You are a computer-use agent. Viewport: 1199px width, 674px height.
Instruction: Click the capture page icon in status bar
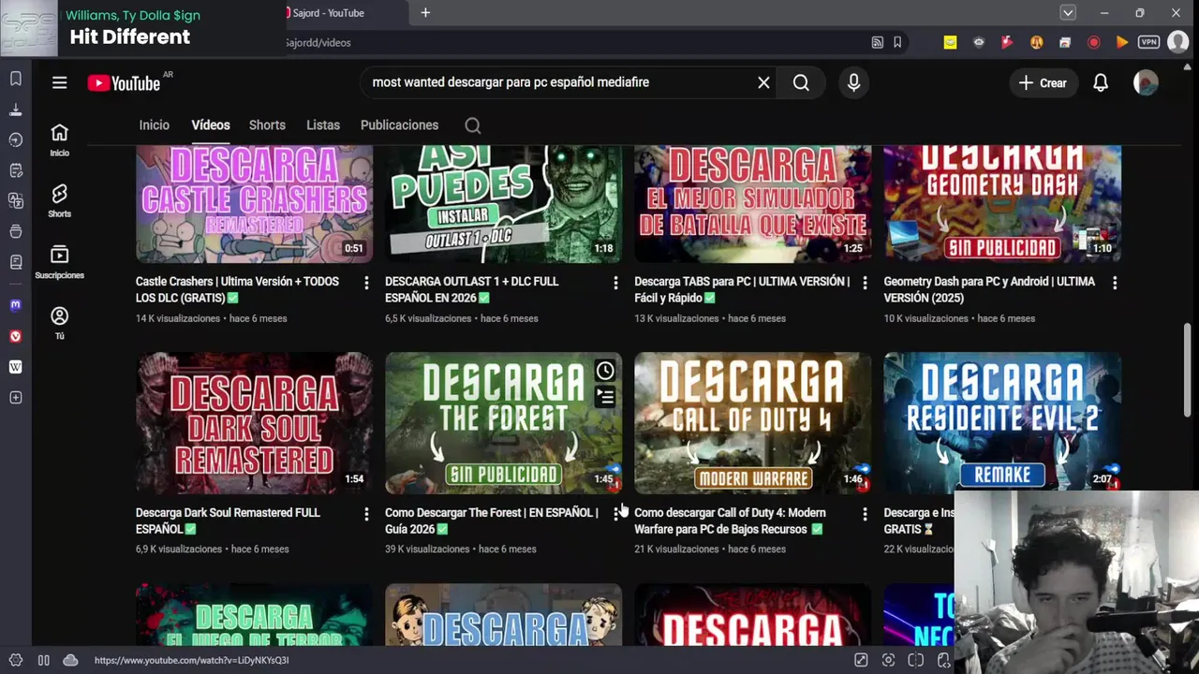point(888,660)
